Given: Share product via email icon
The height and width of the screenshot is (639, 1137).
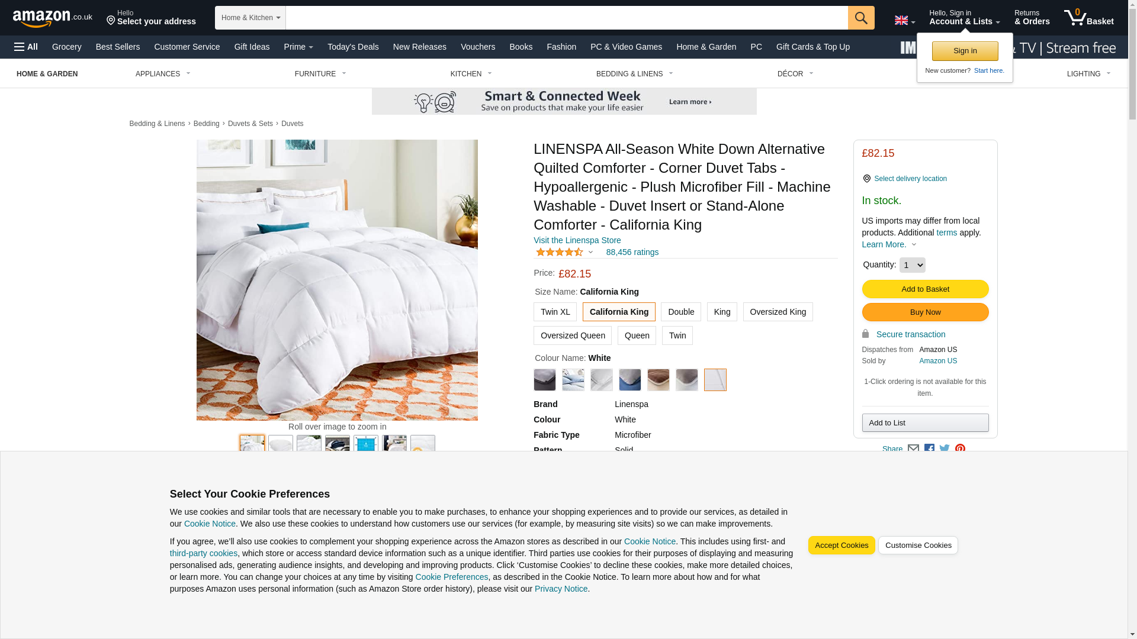Looking at the screenshot, I should [x=913, y=449].
